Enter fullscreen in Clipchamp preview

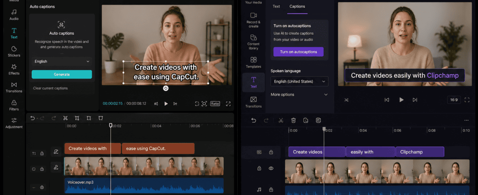467,100
